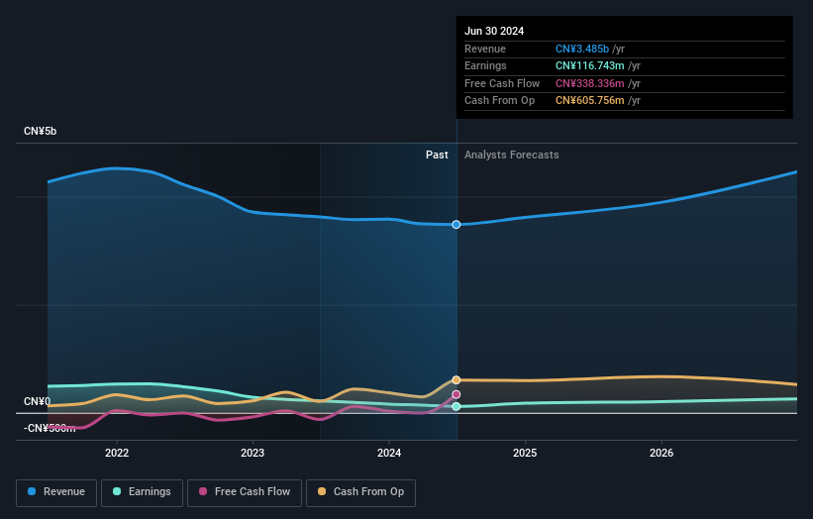Click the CN¥338.336m free cash flow value
The image size is (813, 519).
click(590, 83)
